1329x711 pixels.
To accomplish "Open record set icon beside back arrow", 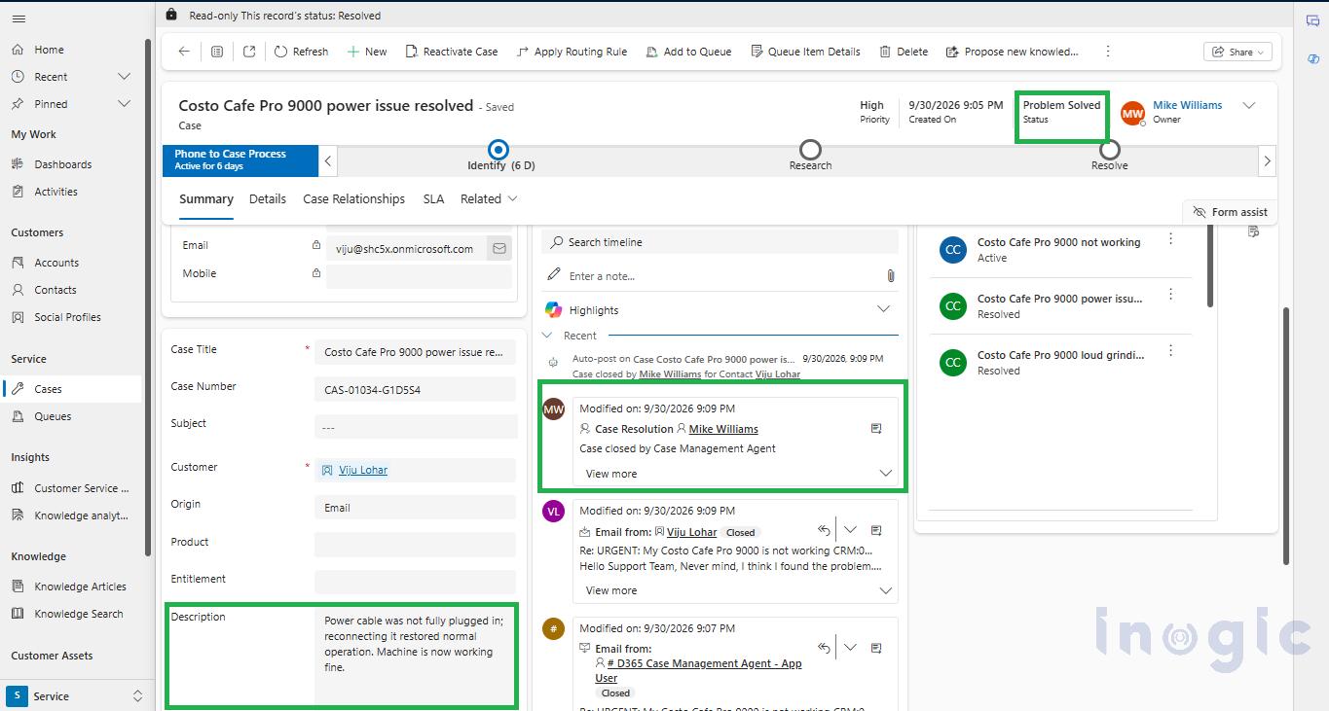I will pos(217,52).
